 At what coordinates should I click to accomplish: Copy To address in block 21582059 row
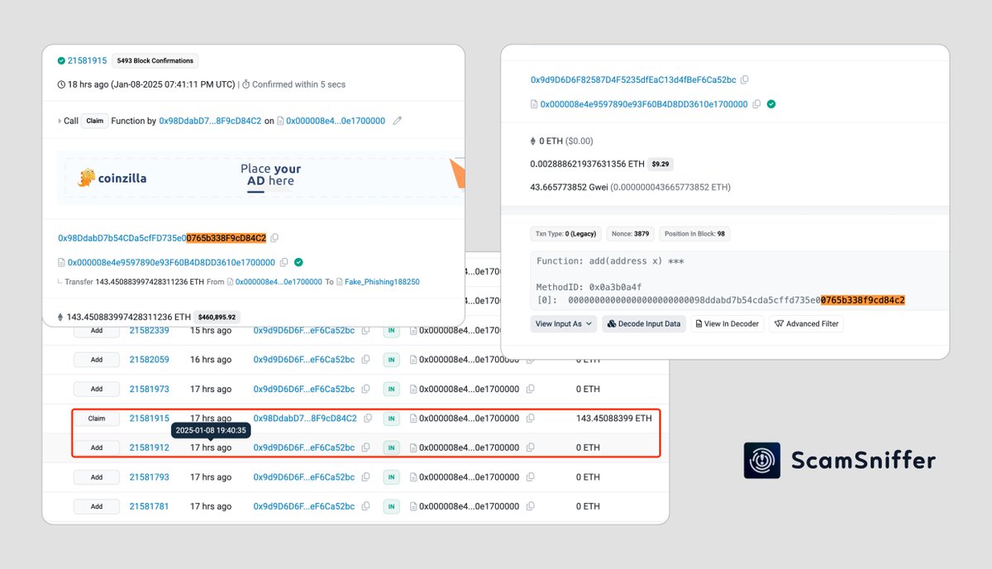pyautogui.click(x=531, y=360)
